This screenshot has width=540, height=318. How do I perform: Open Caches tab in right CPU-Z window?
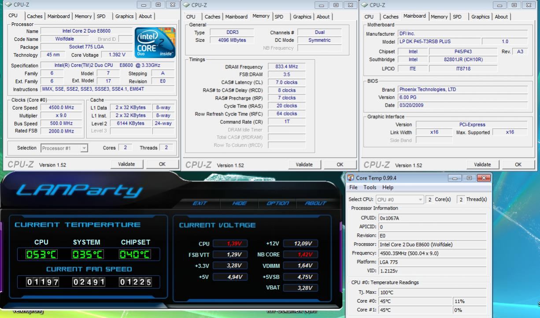[x=390, y=17]
